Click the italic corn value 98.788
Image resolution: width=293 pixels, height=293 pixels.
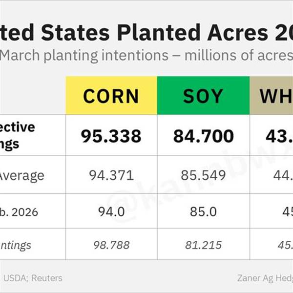pyautogui.click(x=111, y=245)
